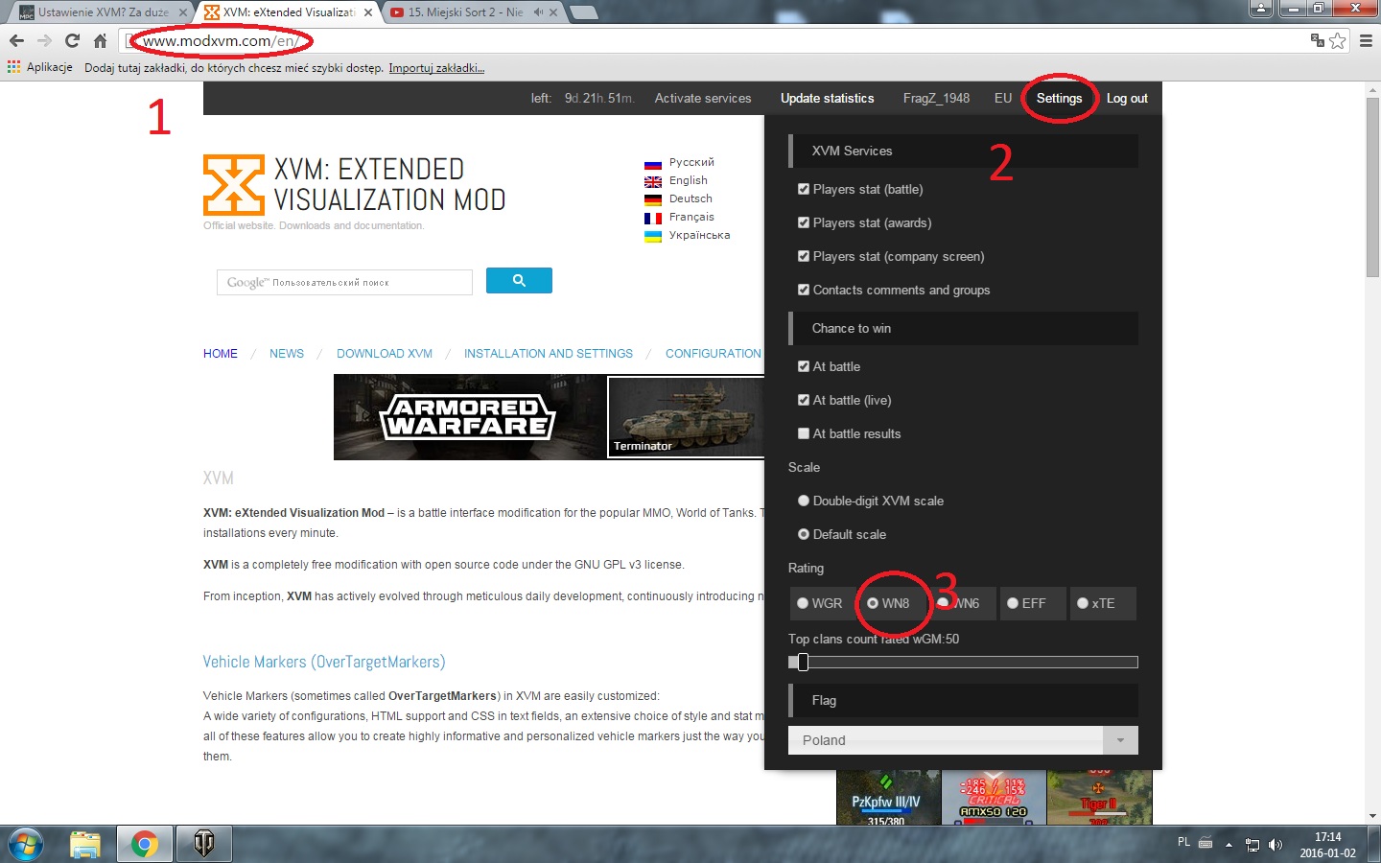This screenshot has width=1381, height=863.
Task: Choose the Russian flag language
Action: (653, 163)
